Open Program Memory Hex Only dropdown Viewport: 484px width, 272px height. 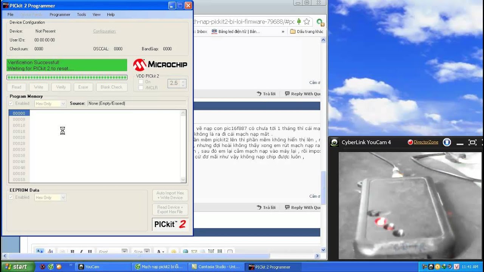click(50, 104)
